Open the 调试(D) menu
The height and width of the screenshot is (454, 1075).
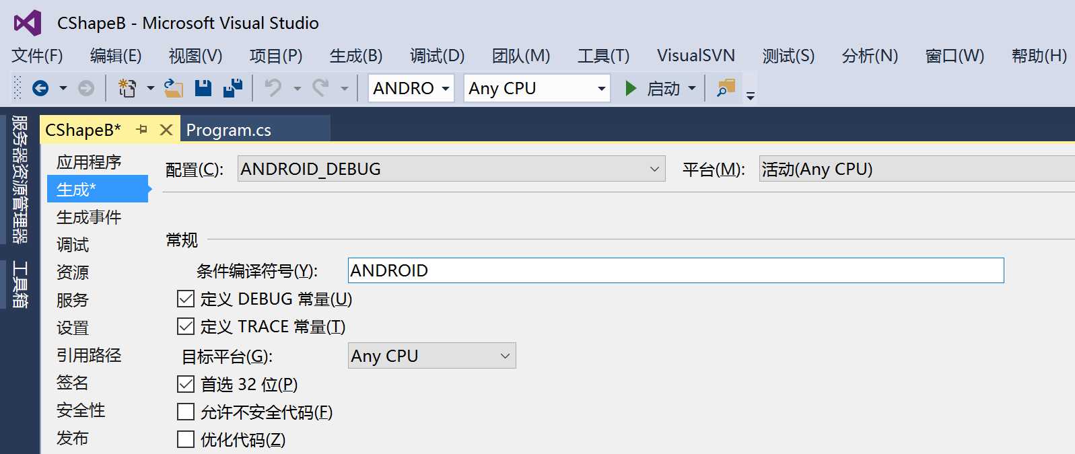(x=438, y=56)
